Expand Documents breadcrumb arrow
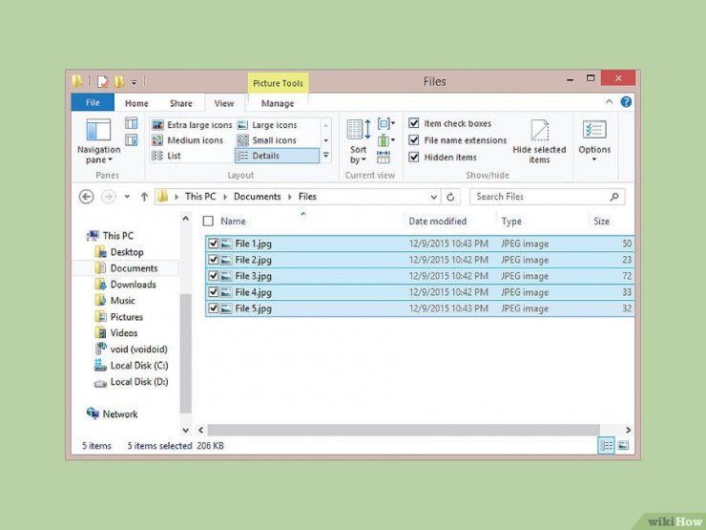This screenshot has width=706, height=530. click(290, 197)
